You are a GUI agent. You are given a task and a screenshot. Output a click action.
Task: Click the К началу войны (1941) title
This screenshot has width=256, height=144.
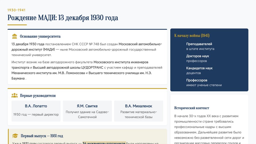pyautogui.click(x=192, y=36)
